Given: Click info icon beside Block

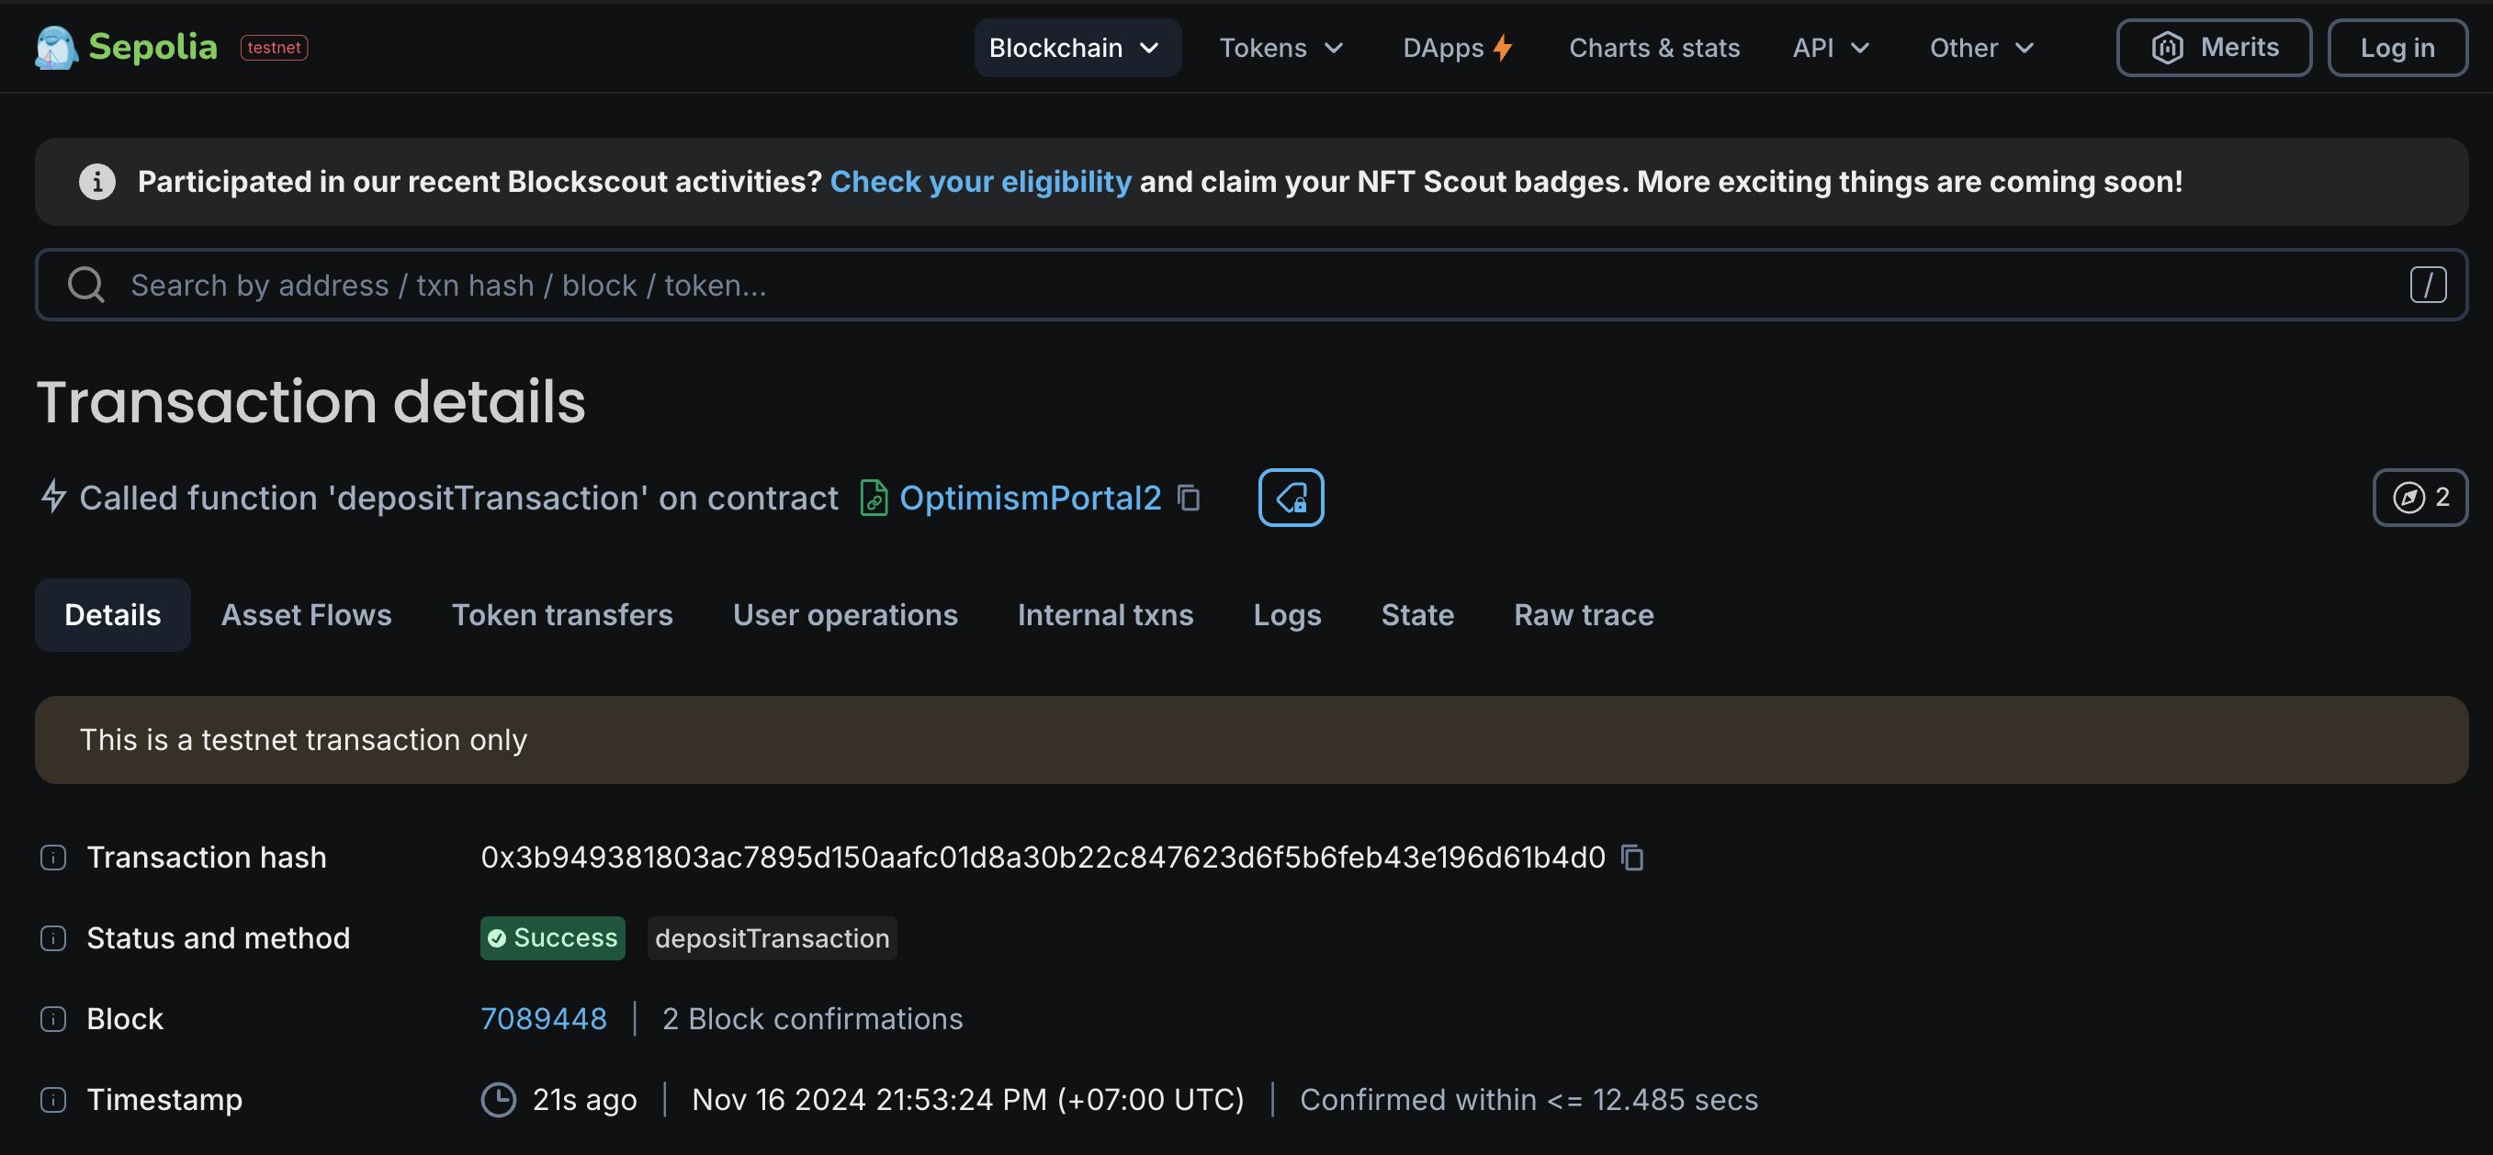Looking at the screenshot, I should click(53, 1018).
